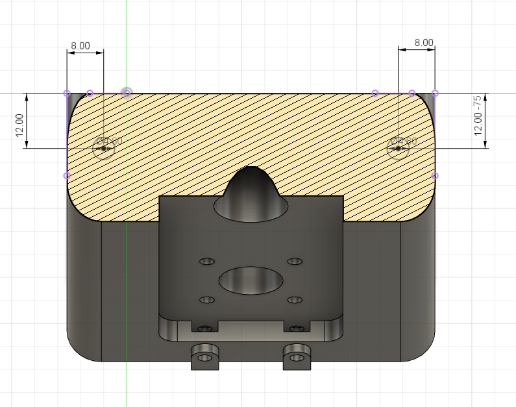The width and height of the screenshot is (516, 407).
Task: Select the right 8.00 horizontal dimension
Action: point(424,43)
